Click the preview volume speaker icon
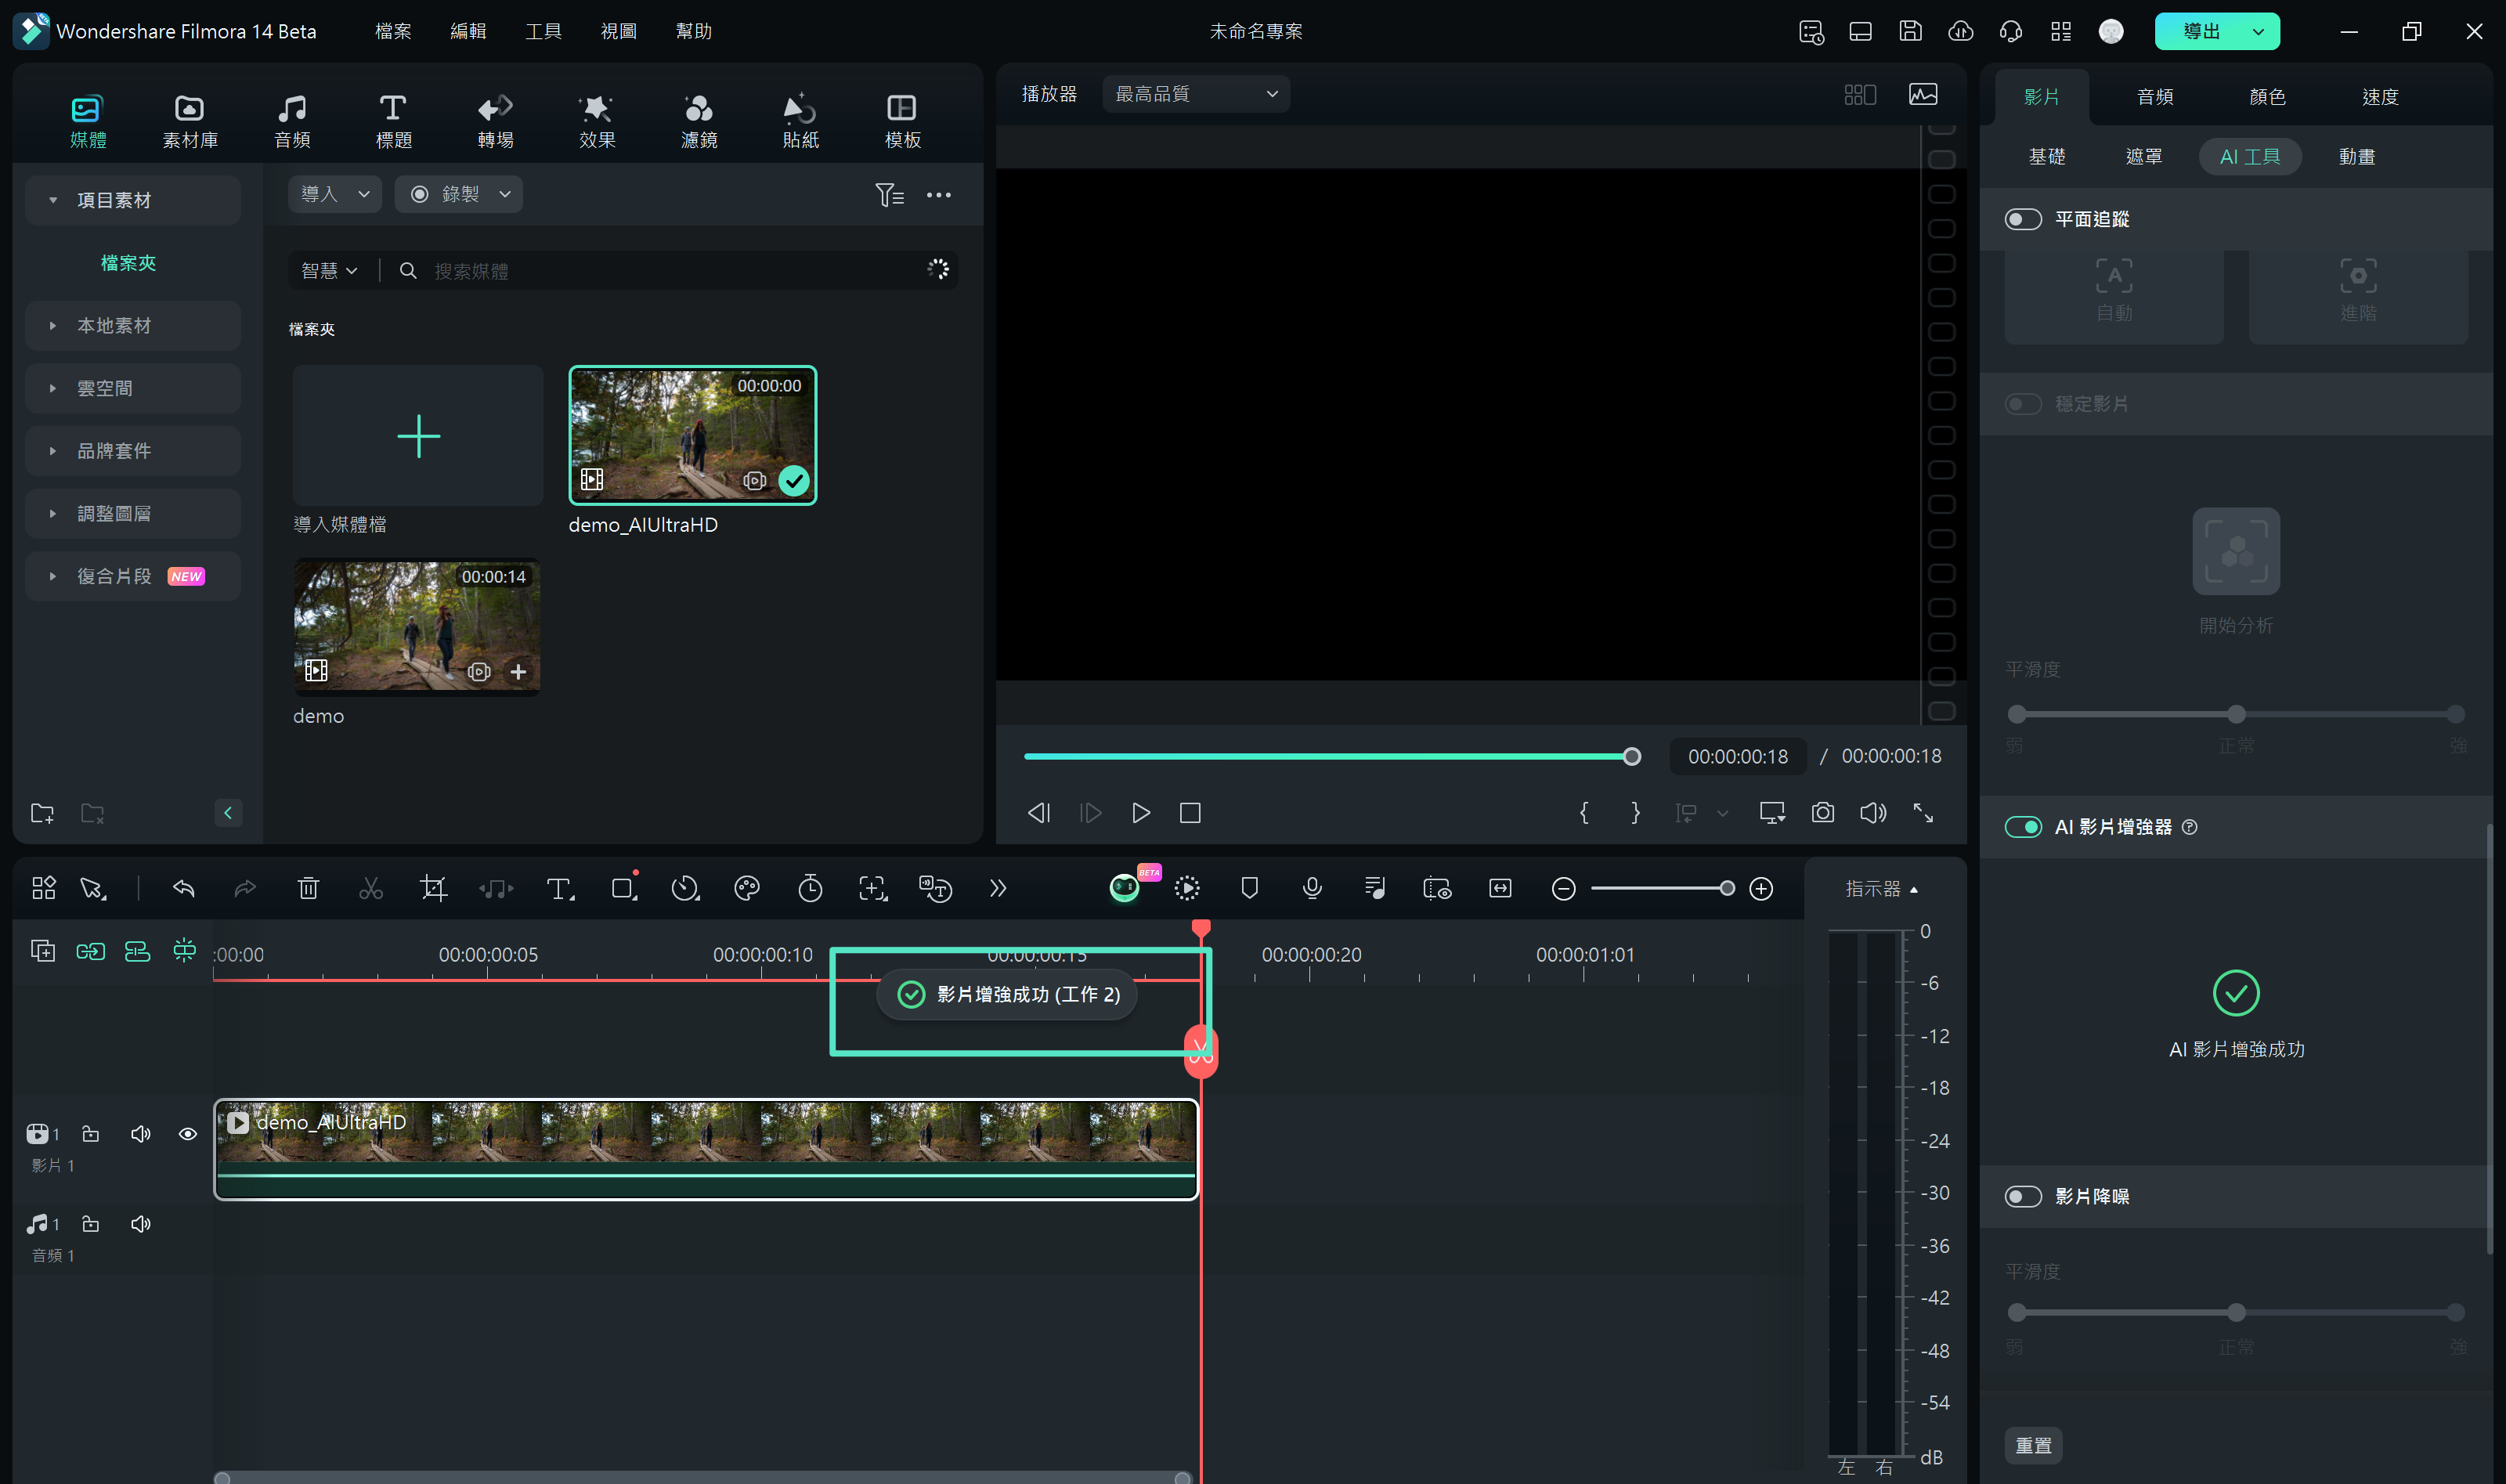The height and width of the screenshot is (1484, 2506). click(1873, 813)
